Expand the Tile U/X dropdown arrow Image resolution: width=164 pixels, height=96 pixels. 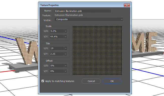pyautogui.click(x=66, y=48)
